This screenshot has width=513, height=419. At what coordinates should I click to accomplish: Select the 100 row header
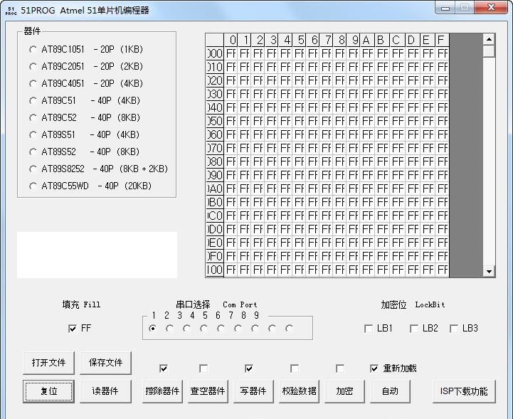pyautogui.click(x=215, y=270)
